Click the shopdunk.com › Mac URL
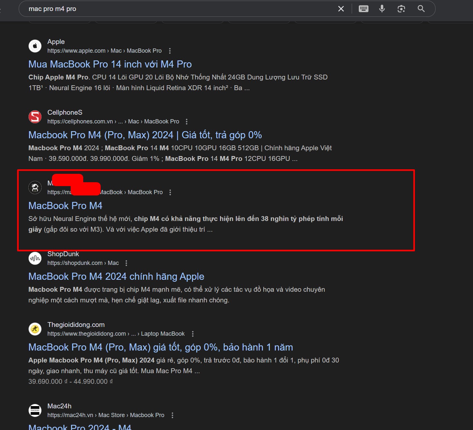This screenshot has height=430, width=473. tap(83, 263)
